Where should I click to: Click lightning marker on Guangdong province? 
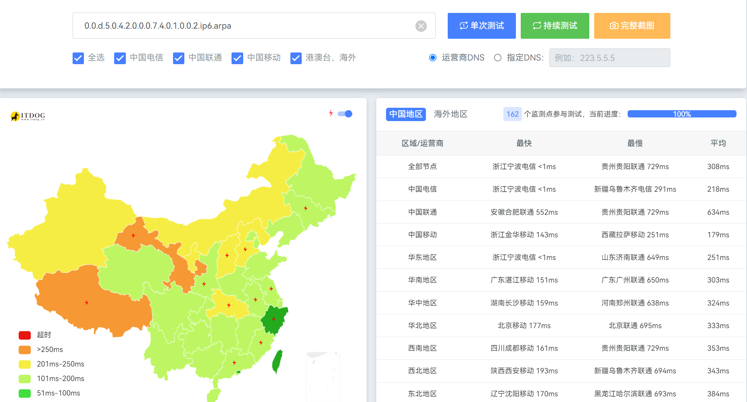coord(234,362)
